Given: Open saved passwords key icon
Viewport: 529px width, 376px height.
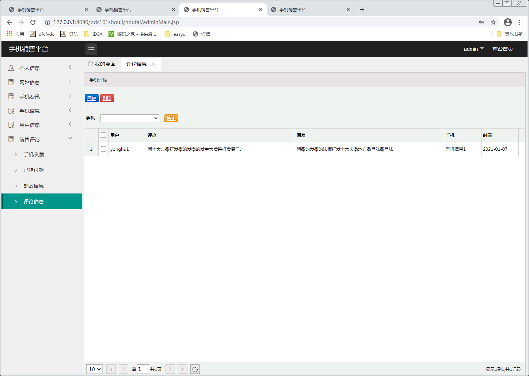Looking at the screenshot, I should point(482,22).
